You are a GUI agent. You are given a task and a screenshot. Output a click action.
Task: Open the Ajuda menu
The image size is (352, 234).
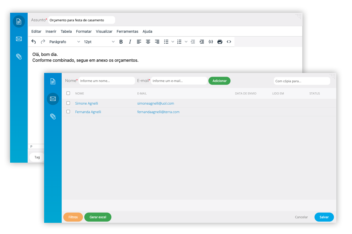click(x=148, y=31)
